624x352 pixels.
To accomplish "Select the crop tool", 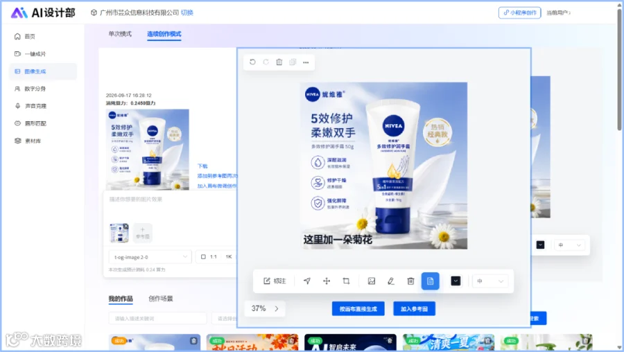I will coord(346,281).
